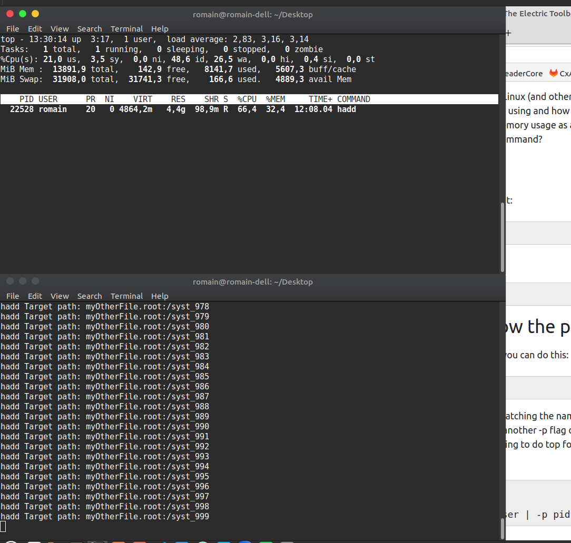The height and width of the screenshot is (543, 571).
Task: Click the cursor prompt in bottom terminal
Action: coord(3,526)
